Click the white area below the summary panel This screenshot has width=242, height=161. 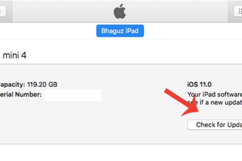[121, 153]
